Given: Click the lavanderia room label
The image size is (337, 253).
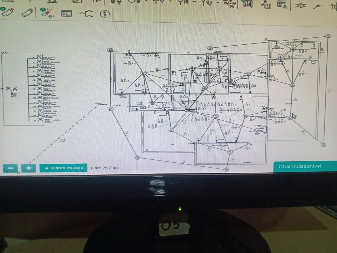Looking at the screenshot, I should (x=300, y=56).
